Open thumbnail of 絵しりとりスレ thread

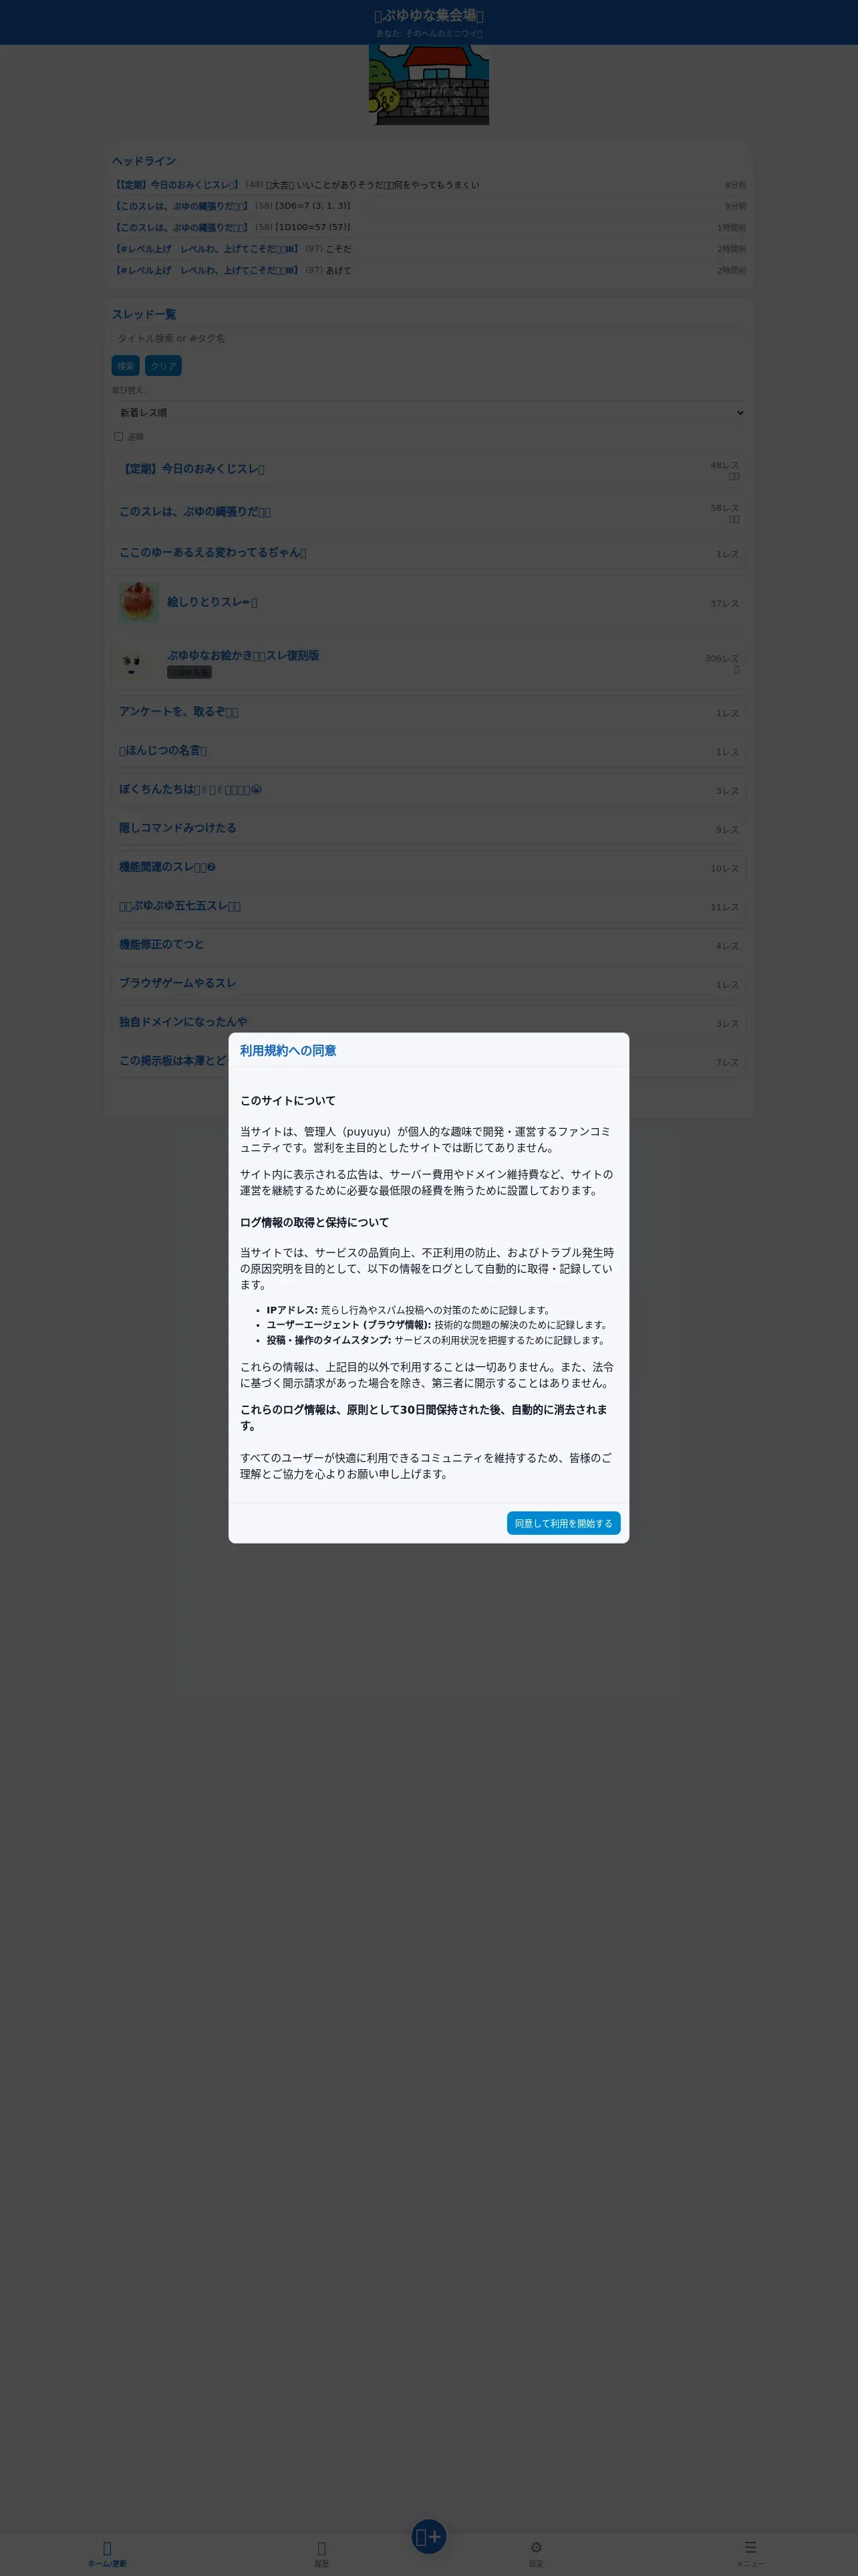point(138,603)
